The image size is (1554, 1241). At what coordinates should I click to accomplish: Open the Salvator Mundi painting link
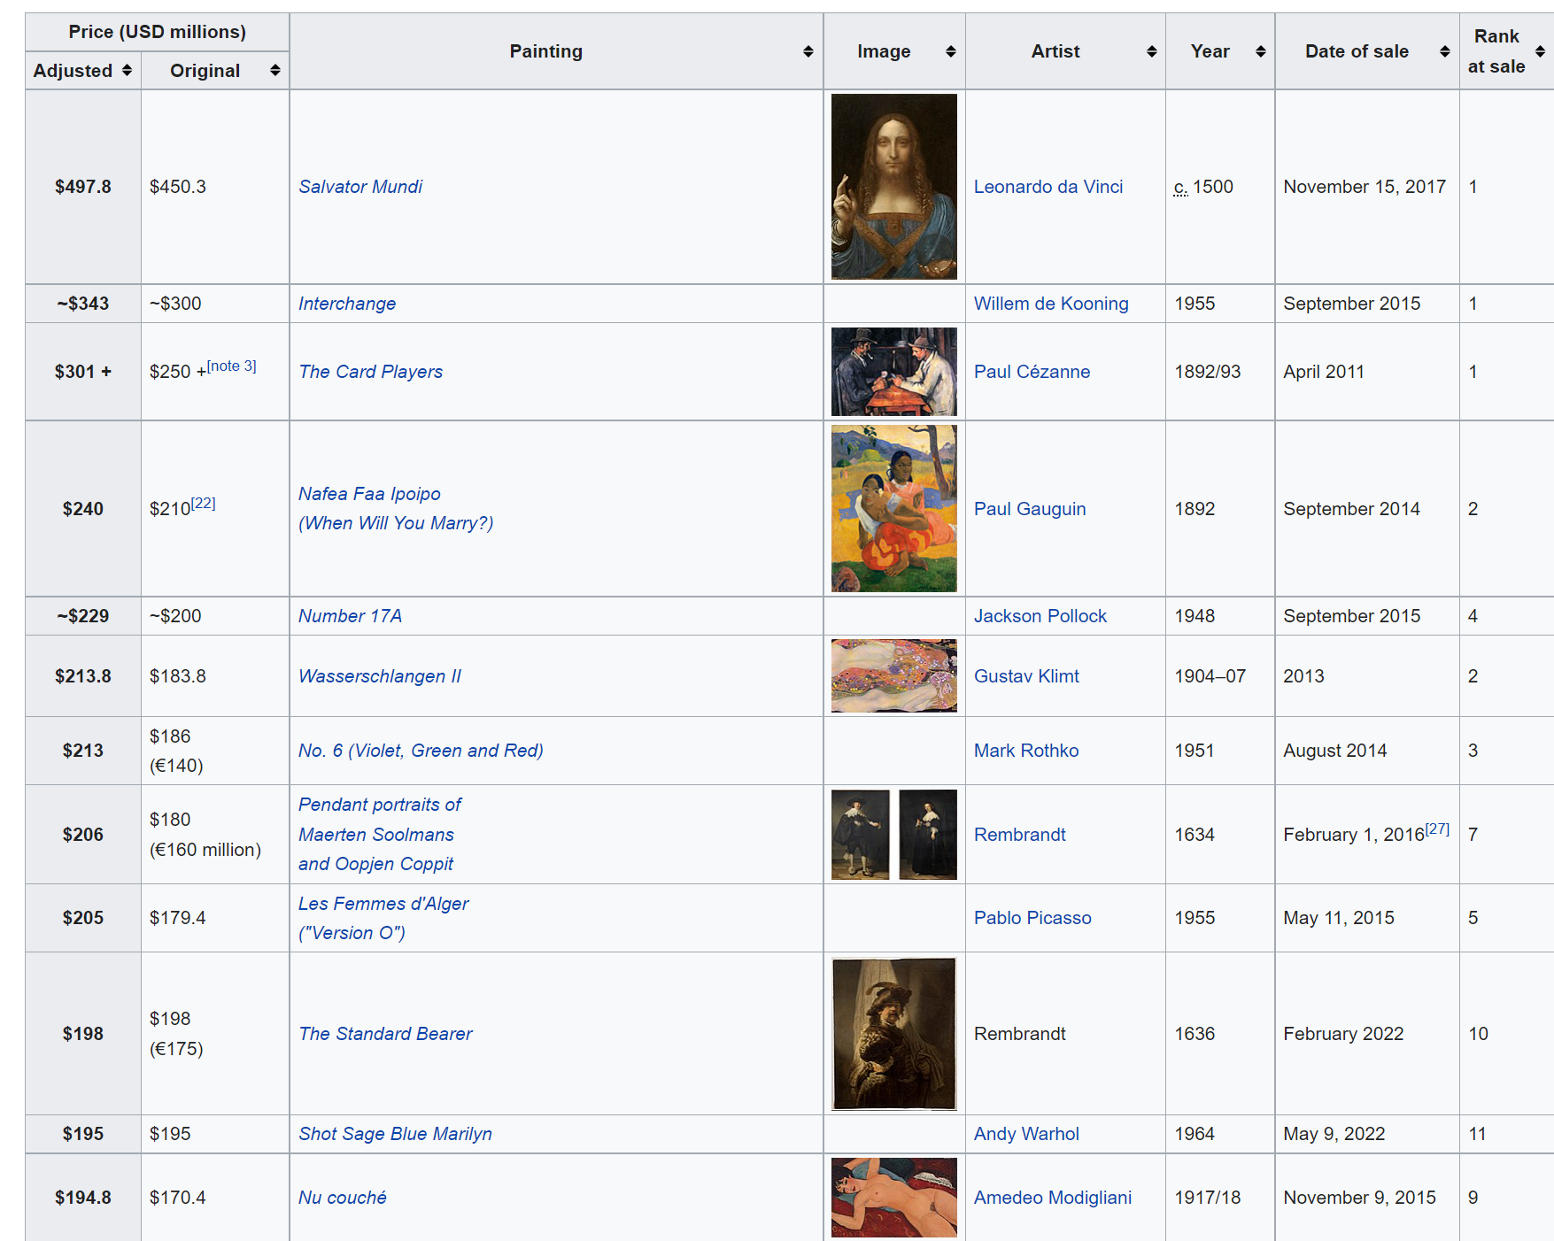360,187
